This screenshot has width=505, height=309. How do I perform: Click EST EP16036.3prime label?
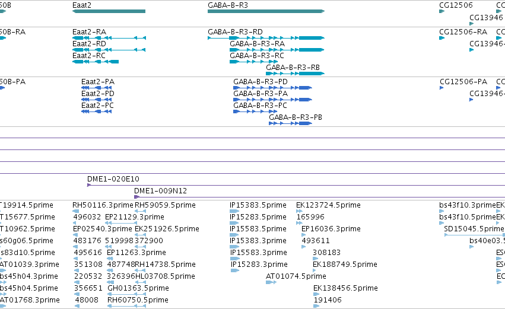coord(331,229)
